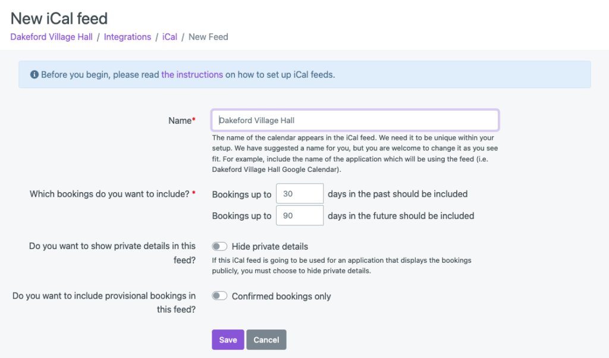
Task: Go to Dakeford Village Hall breadcrumb
Action: [x=52, y=37]
